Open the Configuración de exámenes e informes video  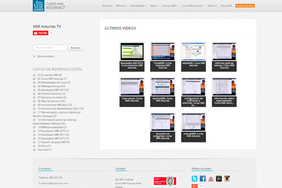pyautogui.click(x=194, y=92)
